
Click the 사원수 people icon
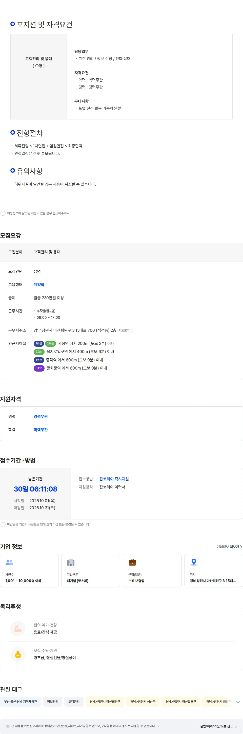tap(9, 562)
